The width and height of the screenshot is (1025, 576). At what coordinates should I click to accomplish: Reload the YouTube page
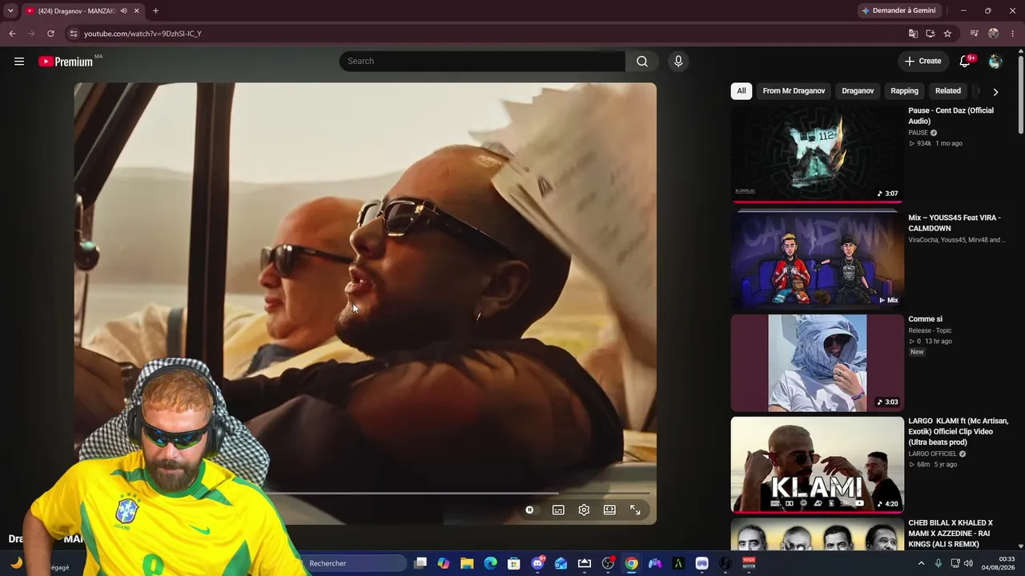tap(50, 34)
